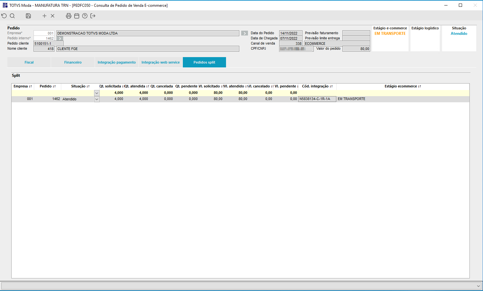Click the Nome cliente code field 418

click(x=44, y=49)
